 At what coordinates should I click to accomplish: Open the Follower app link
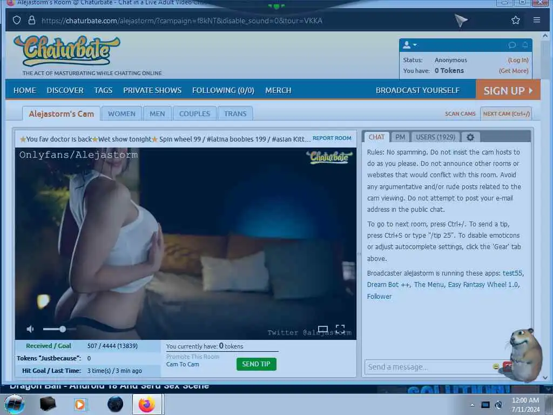379,297
